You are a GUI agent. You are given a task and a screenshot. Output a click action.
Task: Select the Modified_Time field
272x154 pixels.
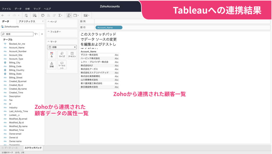(16, 130)
